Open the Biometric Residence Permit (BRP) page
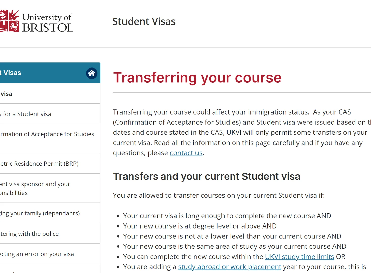The height and width of the screenshot is (273, 371). (x=50, y=164)
